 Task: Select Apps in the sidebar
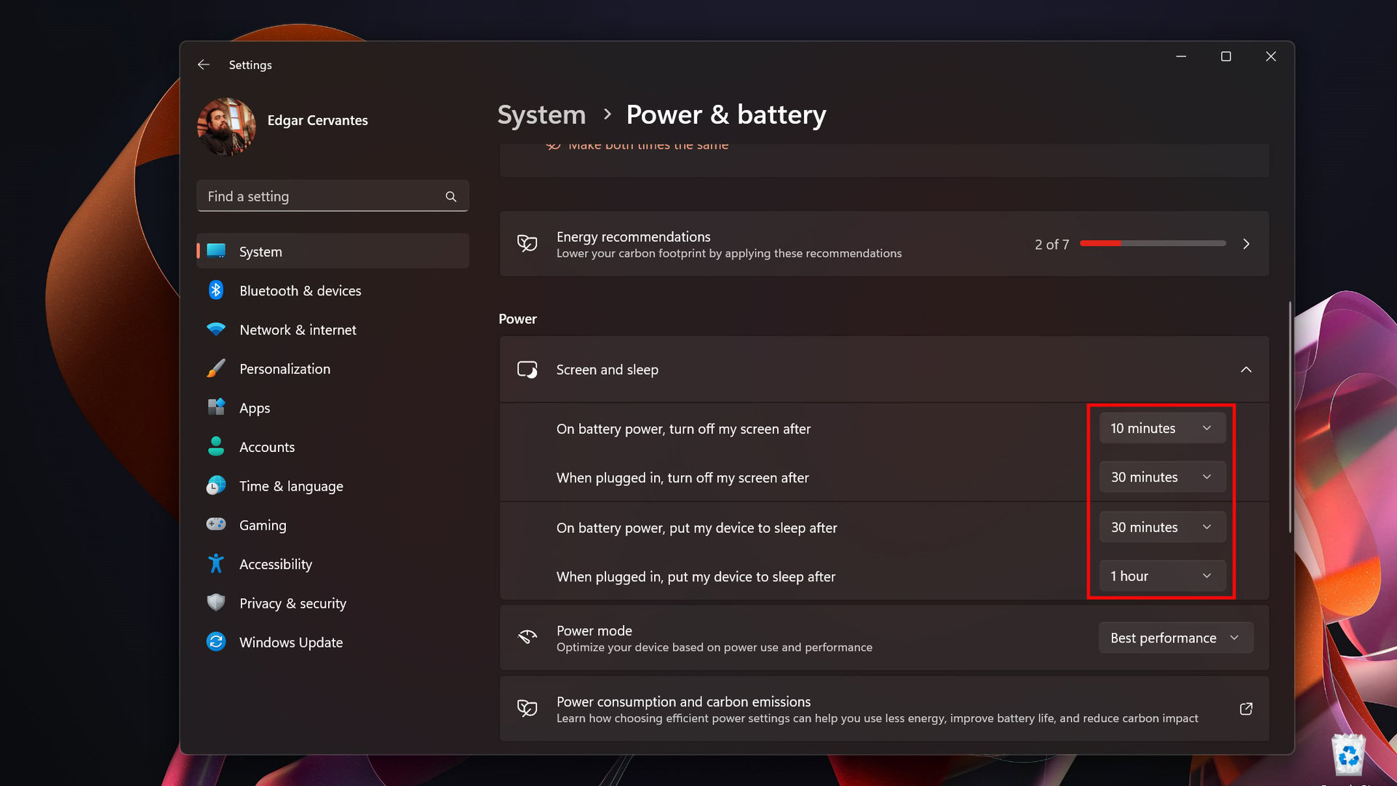(255, 408)
